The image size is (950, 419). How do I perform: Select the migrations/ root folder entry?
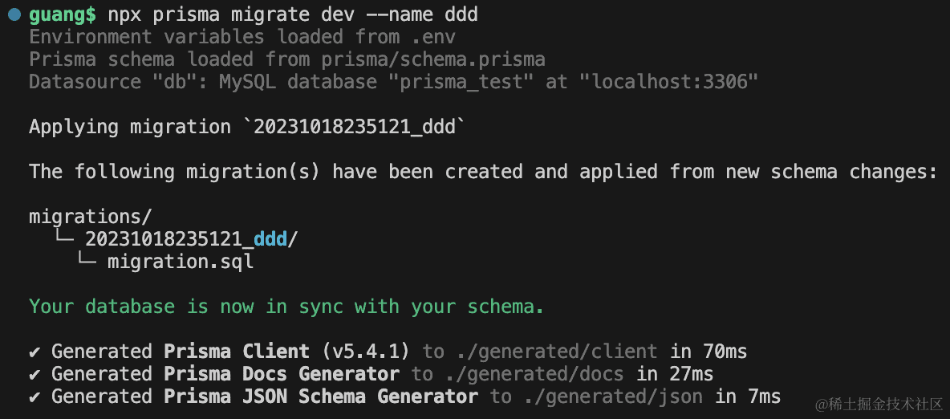click(91, 217)
